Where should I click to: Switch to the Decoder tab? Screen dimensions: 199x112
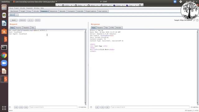62,11
